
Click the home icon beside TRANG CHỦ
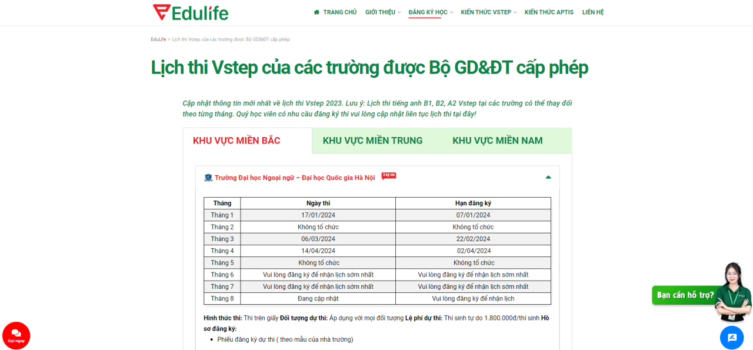pyautogui.click(x=315, y=12)
